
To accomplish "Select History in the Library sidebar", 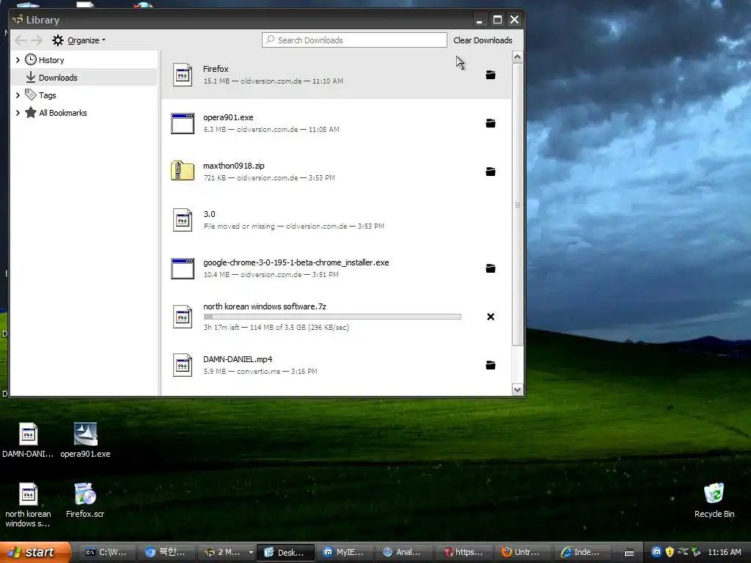I will tap(84, 60).
